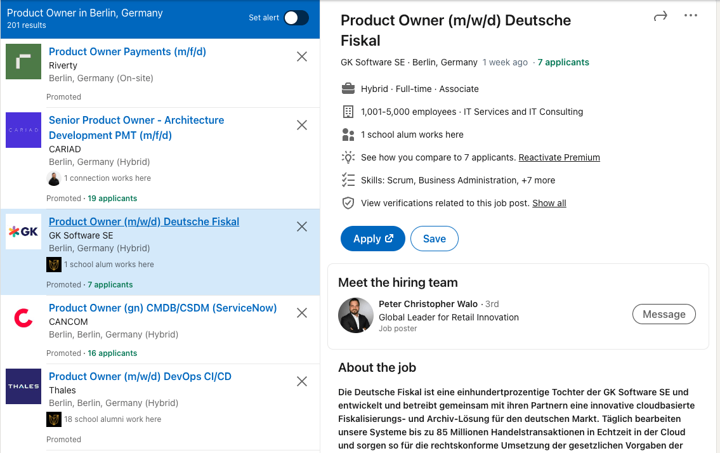720x453 pixels.
Task: Open Senior Product Owner Architecture Development job
Action: [x=136, y=128]
